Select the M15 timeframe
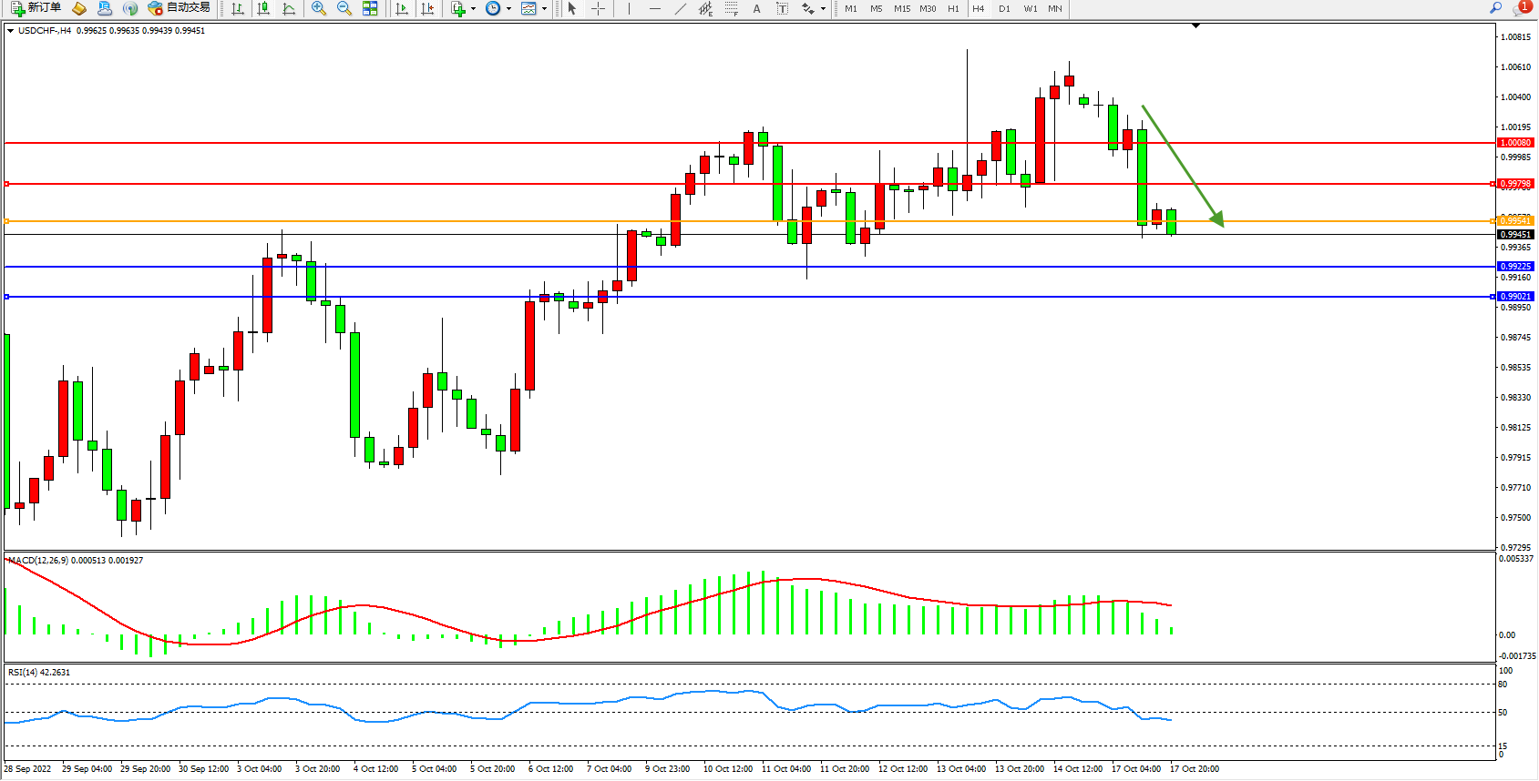This screenshot has height=781, width=1539. 901,8
